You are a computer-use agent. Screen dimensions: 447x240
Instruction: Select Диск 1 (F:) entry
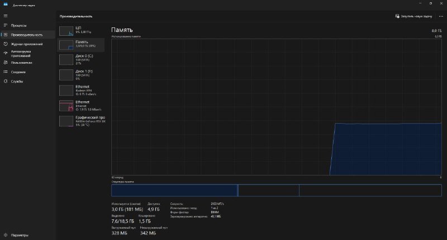click(x=81, y=75)
